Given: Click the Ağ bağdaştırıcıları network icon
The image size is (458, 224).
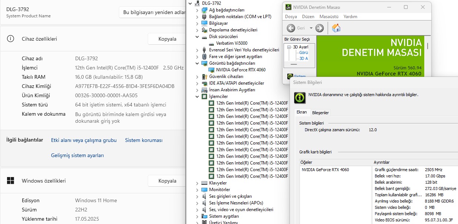Looking at the screenshot, I should [204, 10].
